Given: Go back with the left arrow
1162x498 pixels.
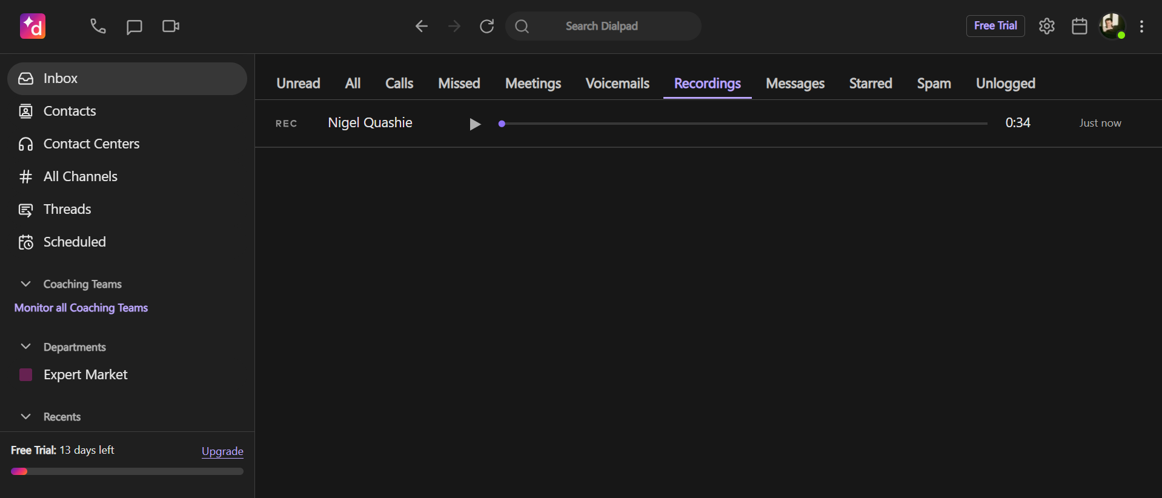Looking at the screenshot, I should [x=422, y=26].
